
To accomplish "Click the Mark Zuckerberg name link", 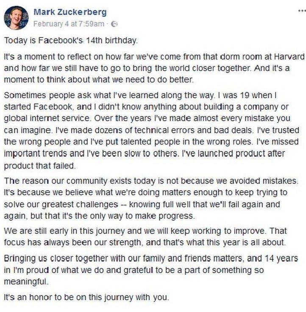I will [x=70, y=12].
